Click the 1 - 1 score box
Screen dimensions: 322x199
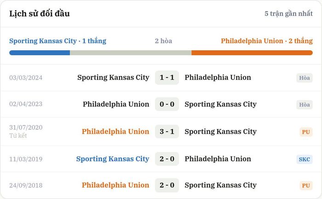(x=167, y=77)
